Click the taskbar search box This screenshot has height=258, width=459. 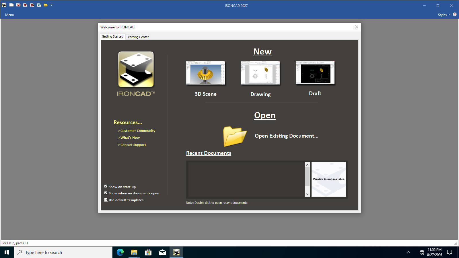pos(63,252)
